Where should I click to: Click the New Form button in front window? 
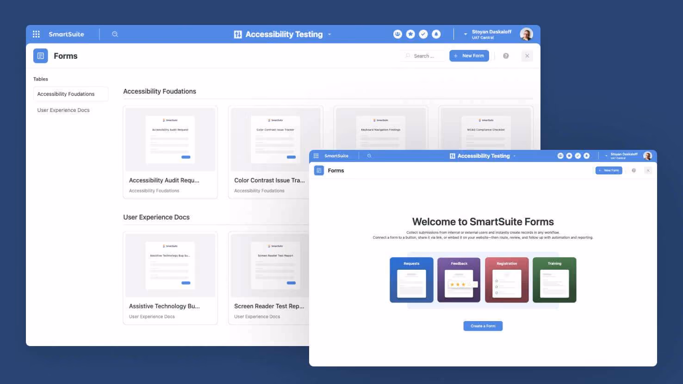pyautogui.click(x=609, y=170)
